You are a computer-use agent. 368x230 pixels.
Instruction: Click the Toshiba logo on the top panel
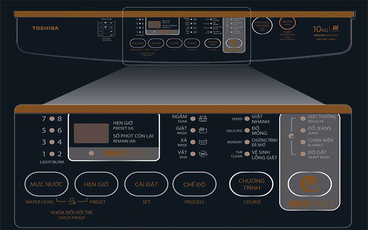(x=45, y=29)
